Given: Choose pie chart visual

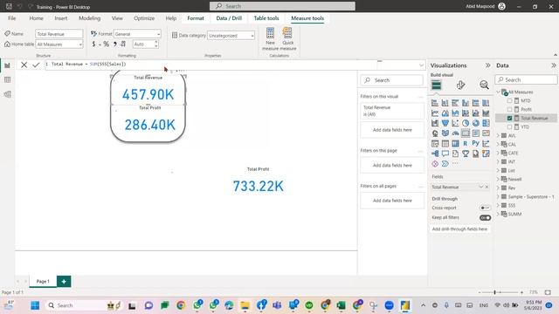Looking at the screenshot, I should pos(466,123).
